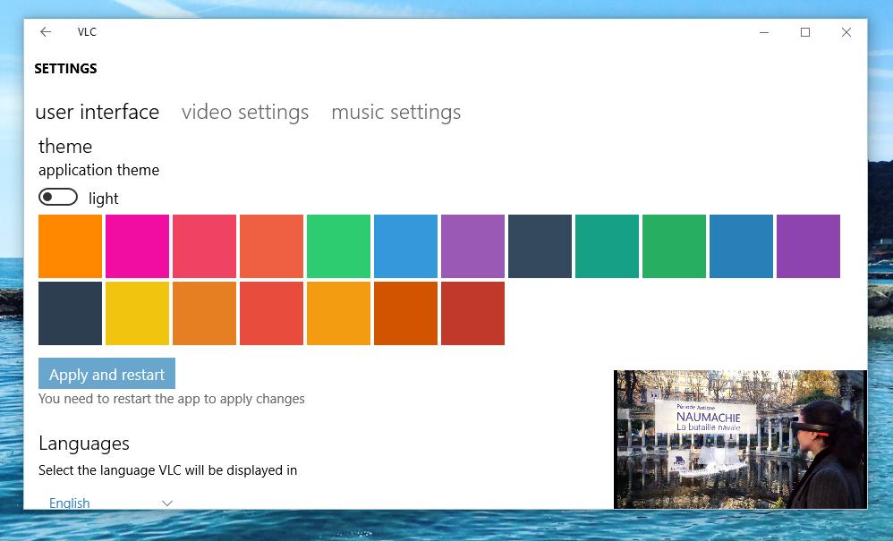Image resolution: width=893 pixels, height=541 pixels.
Task: Select the sky blue color swatch
Action: tap(405, 246)
